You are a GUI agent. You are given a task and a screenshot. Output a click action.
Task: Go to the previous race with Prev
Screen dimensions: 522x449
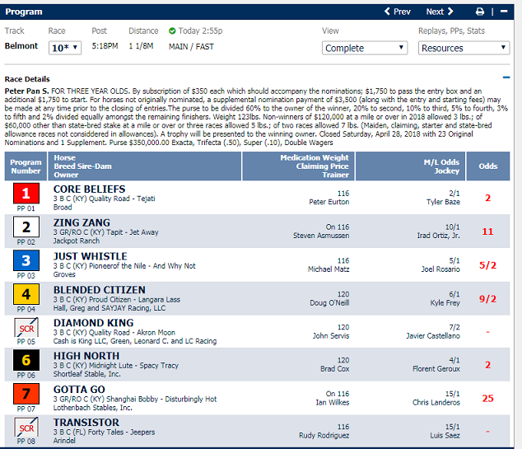[398, 12]
